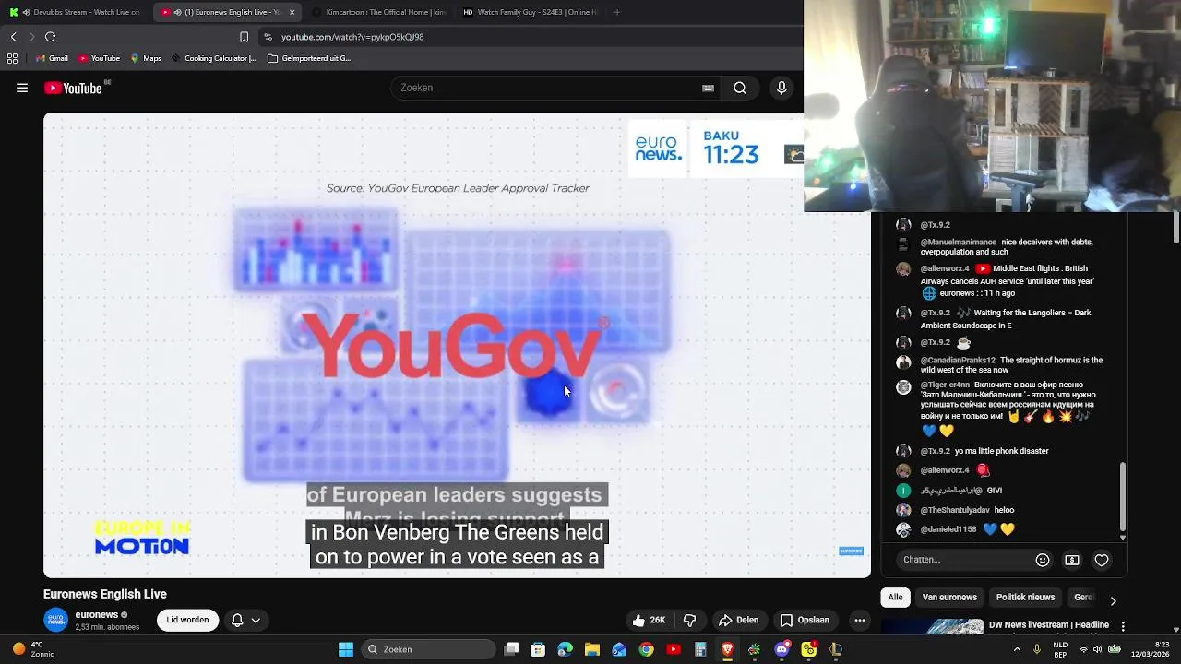Open volume control in system tray

1100,649
